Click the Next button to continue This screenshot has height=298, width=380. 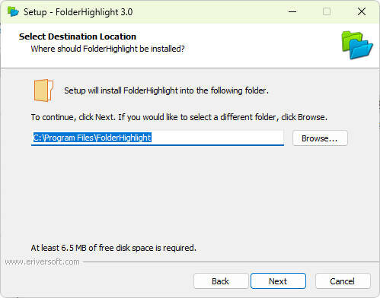pos(278,281)
